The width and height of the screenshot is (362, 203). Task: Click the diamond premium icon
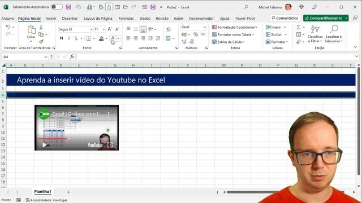[x=301, y=7]
